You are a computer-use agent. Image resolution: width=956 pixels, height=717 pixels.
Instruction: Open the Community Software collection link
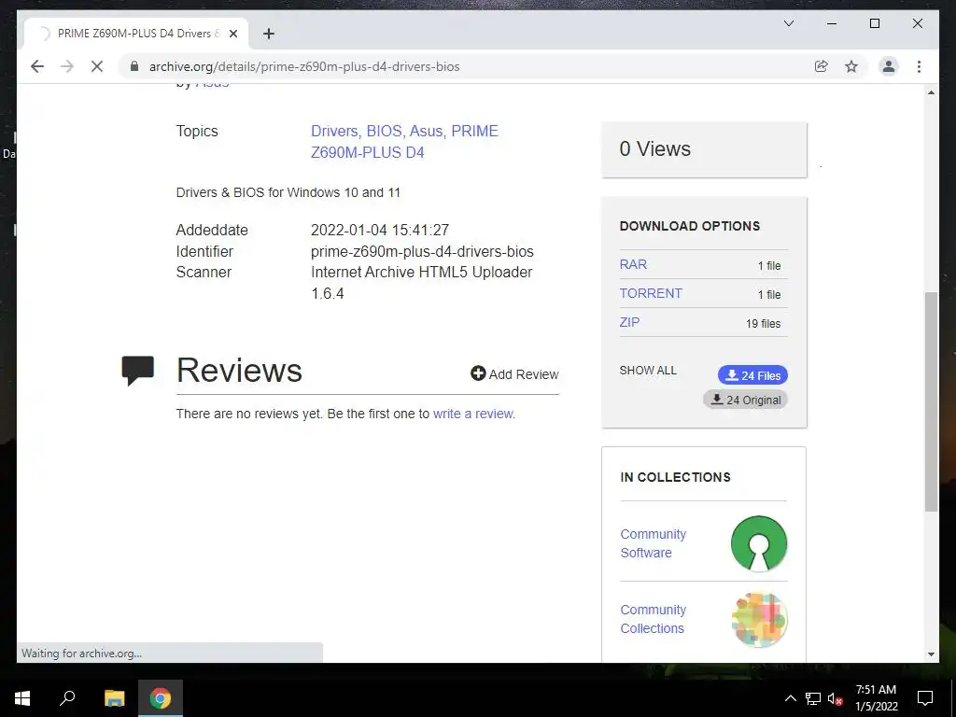click(653, 543)
